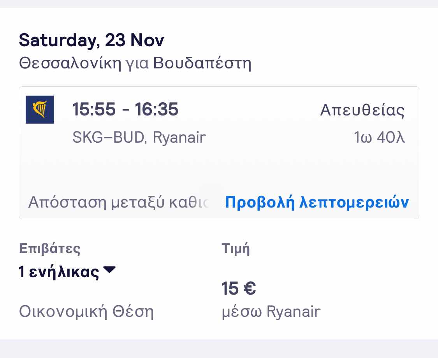438x358 pixels.
Task: Click the Προβολή λεπτομερειών link
Action: (x=317, y=202)
